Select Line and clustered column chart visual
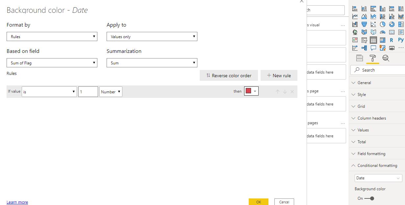Viewport: 405px width, 205px height. click(392, 16)
